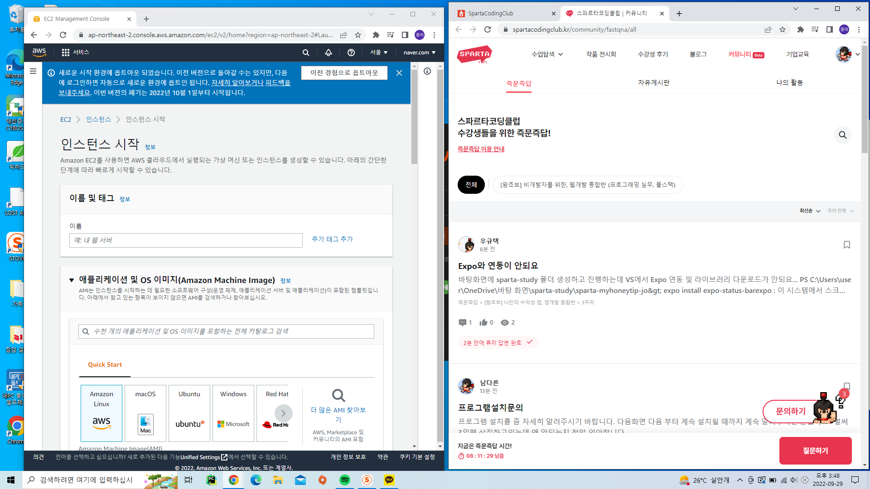Viewport: 870px width, 489px height.
Task: Open AWS notifications bell
Action: tap(329, 53)
